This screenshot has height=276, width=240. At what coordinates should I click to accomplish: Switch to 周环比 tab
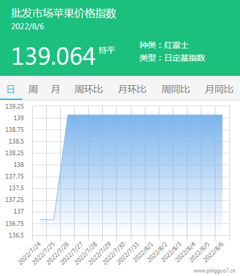click(x=89, y=89)
